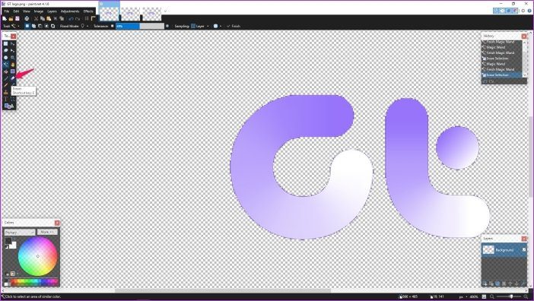This screenshot has height=301, width=534.
Task: Open the Image menu
Action: 39,11
